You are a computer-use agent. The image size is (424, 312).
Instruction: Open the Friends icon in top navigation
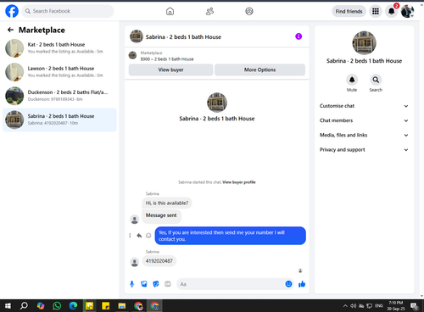pos(209,11)
